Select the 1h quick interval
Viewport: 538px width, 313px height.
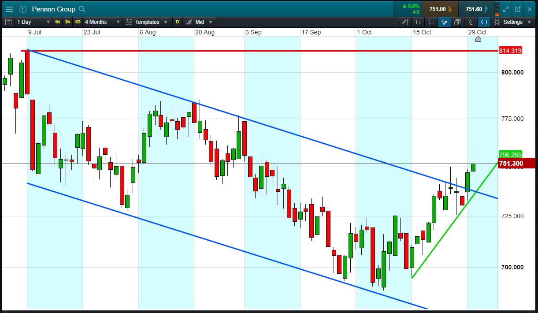[x=57, y=22]
